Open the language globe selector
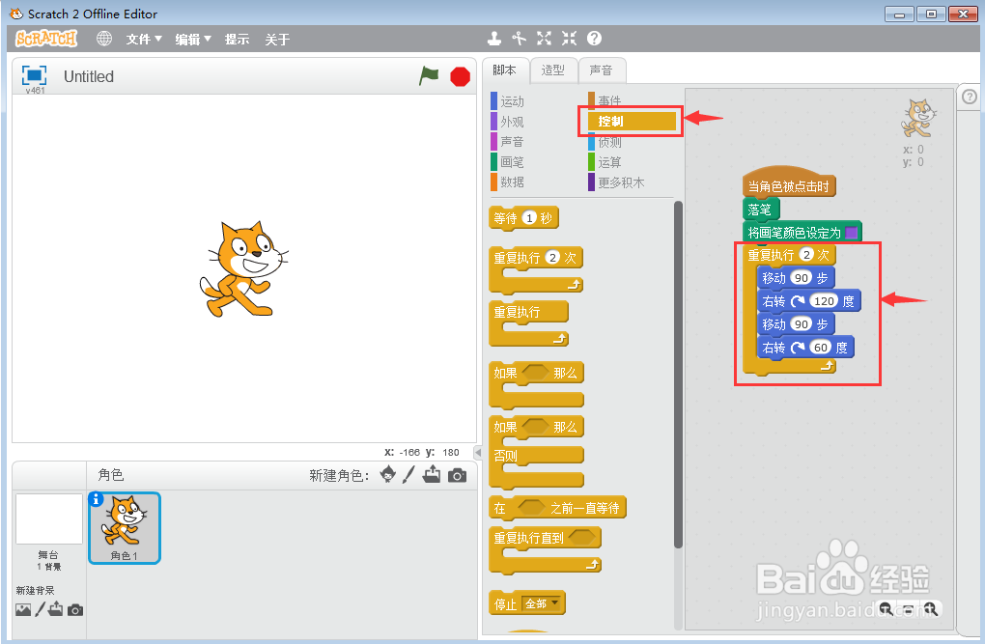The height and width of the screenshot is (644, 985). [x=103, y=40]
